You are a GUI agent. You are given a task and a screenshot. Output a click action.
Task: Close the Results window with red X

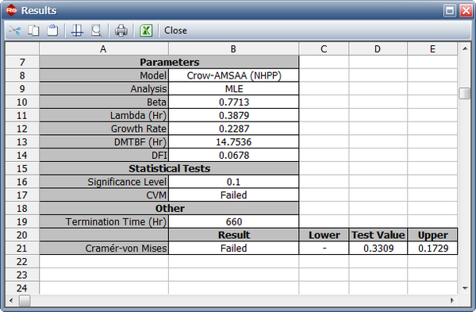pyautogui.click(x=466, y=10)
